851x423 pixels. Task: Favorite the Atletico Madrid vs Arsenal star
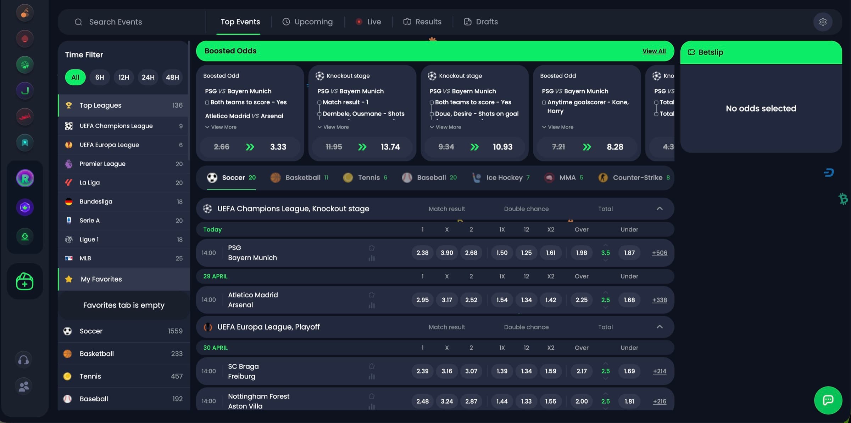[372, 295]
